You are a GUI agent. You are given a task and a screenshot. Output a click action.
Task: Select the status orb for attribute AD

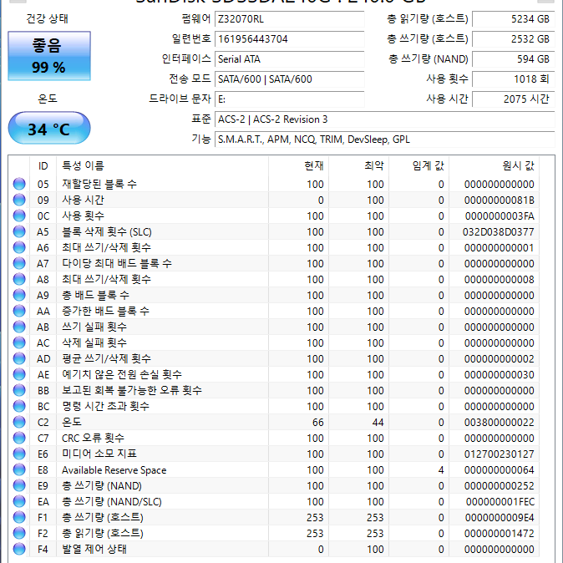pos(19,358)
